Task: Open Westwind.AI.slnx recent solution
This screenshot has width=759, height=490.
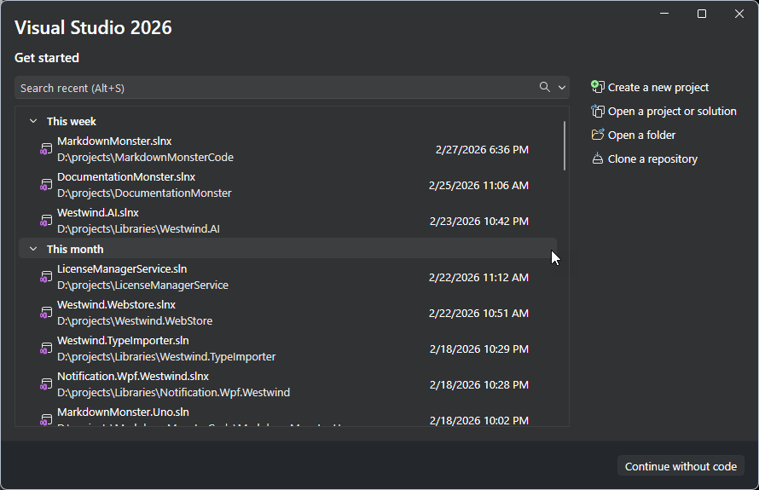Action: click(x=288, y=221)
